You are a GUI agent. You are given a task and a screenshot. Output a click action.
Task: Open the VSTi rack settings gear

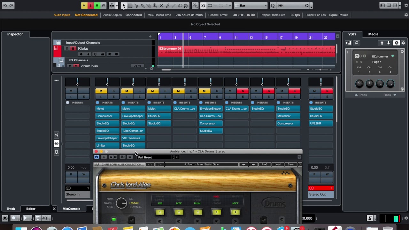click(x=403, y=43)
